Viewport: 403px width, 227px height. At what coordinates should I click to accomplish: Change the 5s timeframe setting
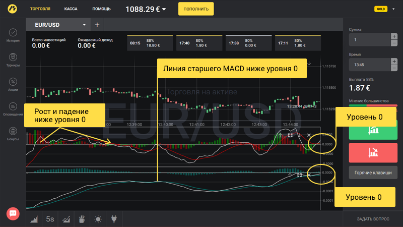pos(50,219)
